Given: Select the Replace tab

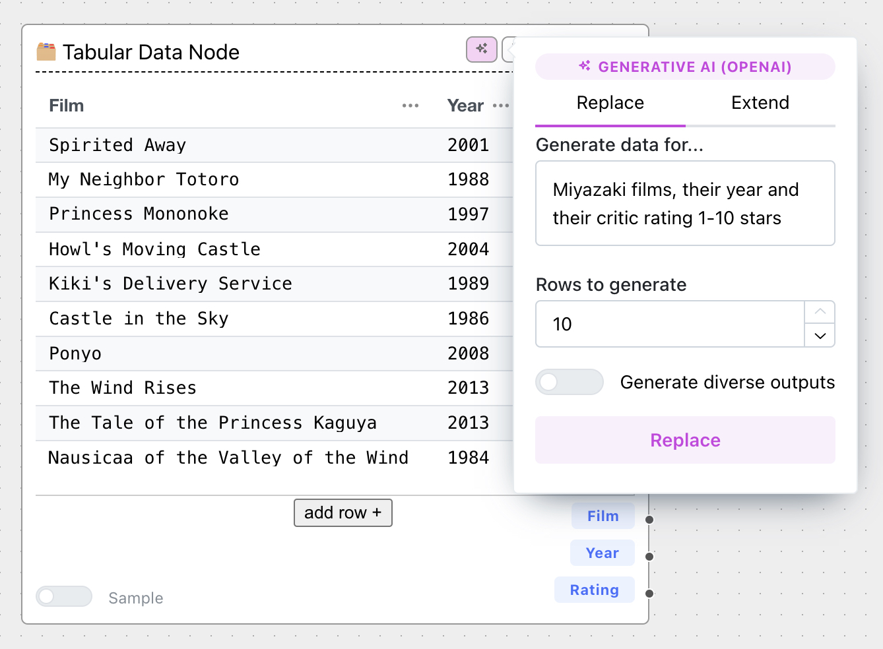Looking at the screenshot, I should [x=610, y=103].
